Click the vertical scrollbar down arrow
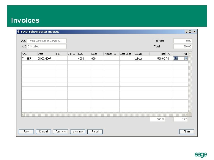The height and width of the screenshot is (160, 214). [190, 111]
